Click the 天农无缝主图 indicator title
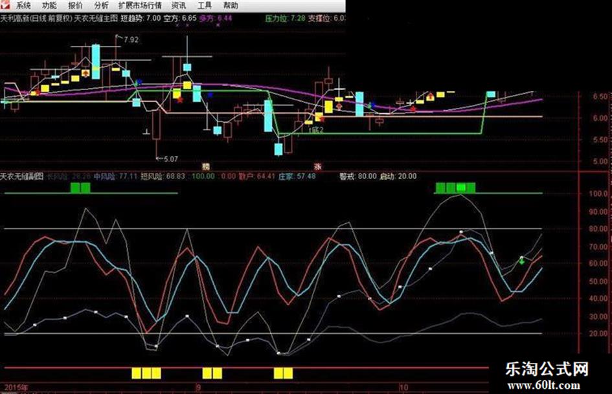 pyautogui.click(x=96, y=18)
